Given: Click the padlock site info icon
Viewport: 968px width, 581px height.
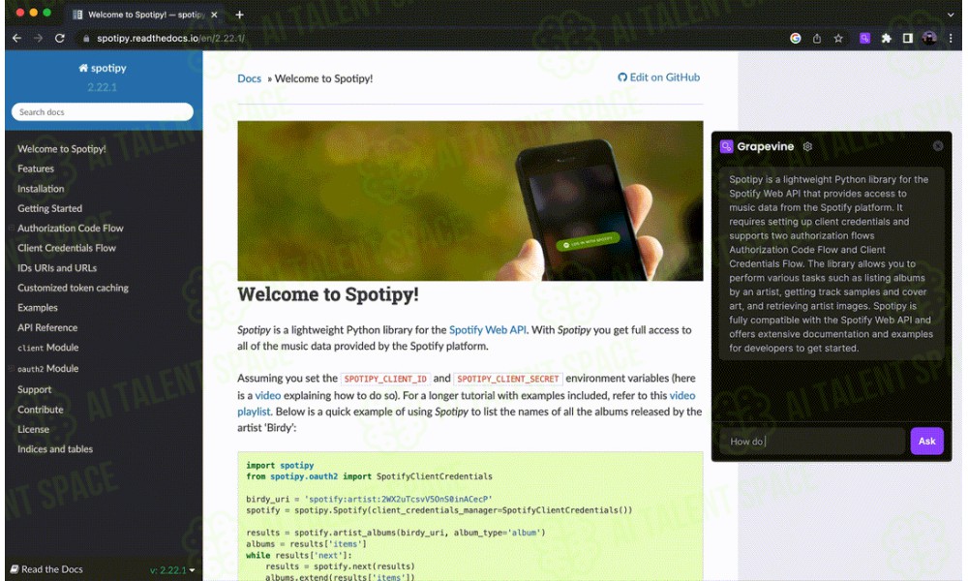Looking at the screenshot, I should pyautogui.click(x=86, y=39).
